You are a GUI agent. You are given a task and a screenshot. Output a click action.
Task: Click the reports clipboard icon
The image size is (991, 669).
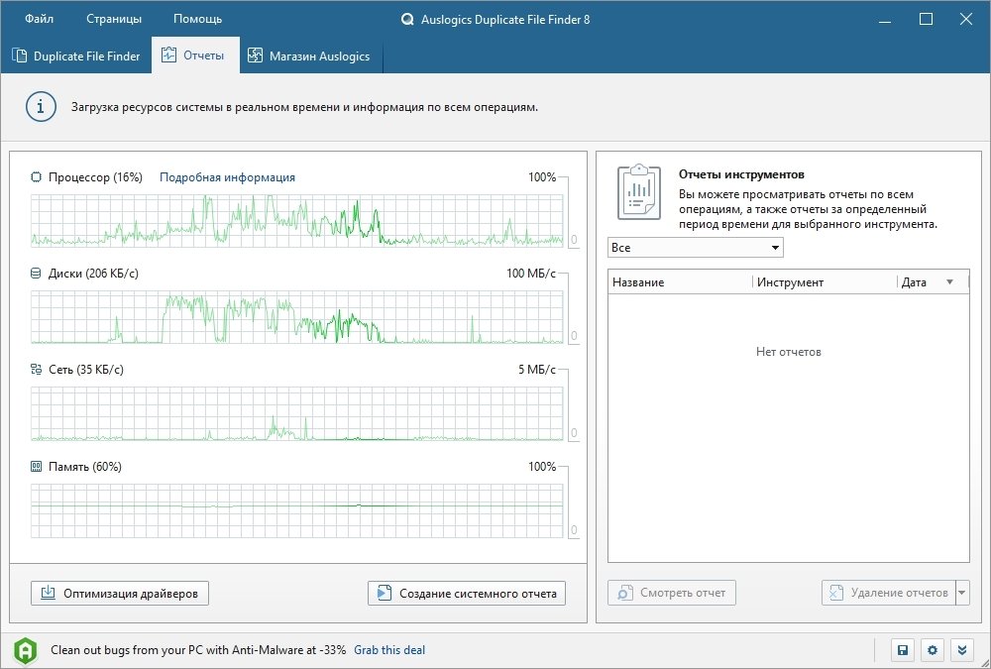pos(638,192)
